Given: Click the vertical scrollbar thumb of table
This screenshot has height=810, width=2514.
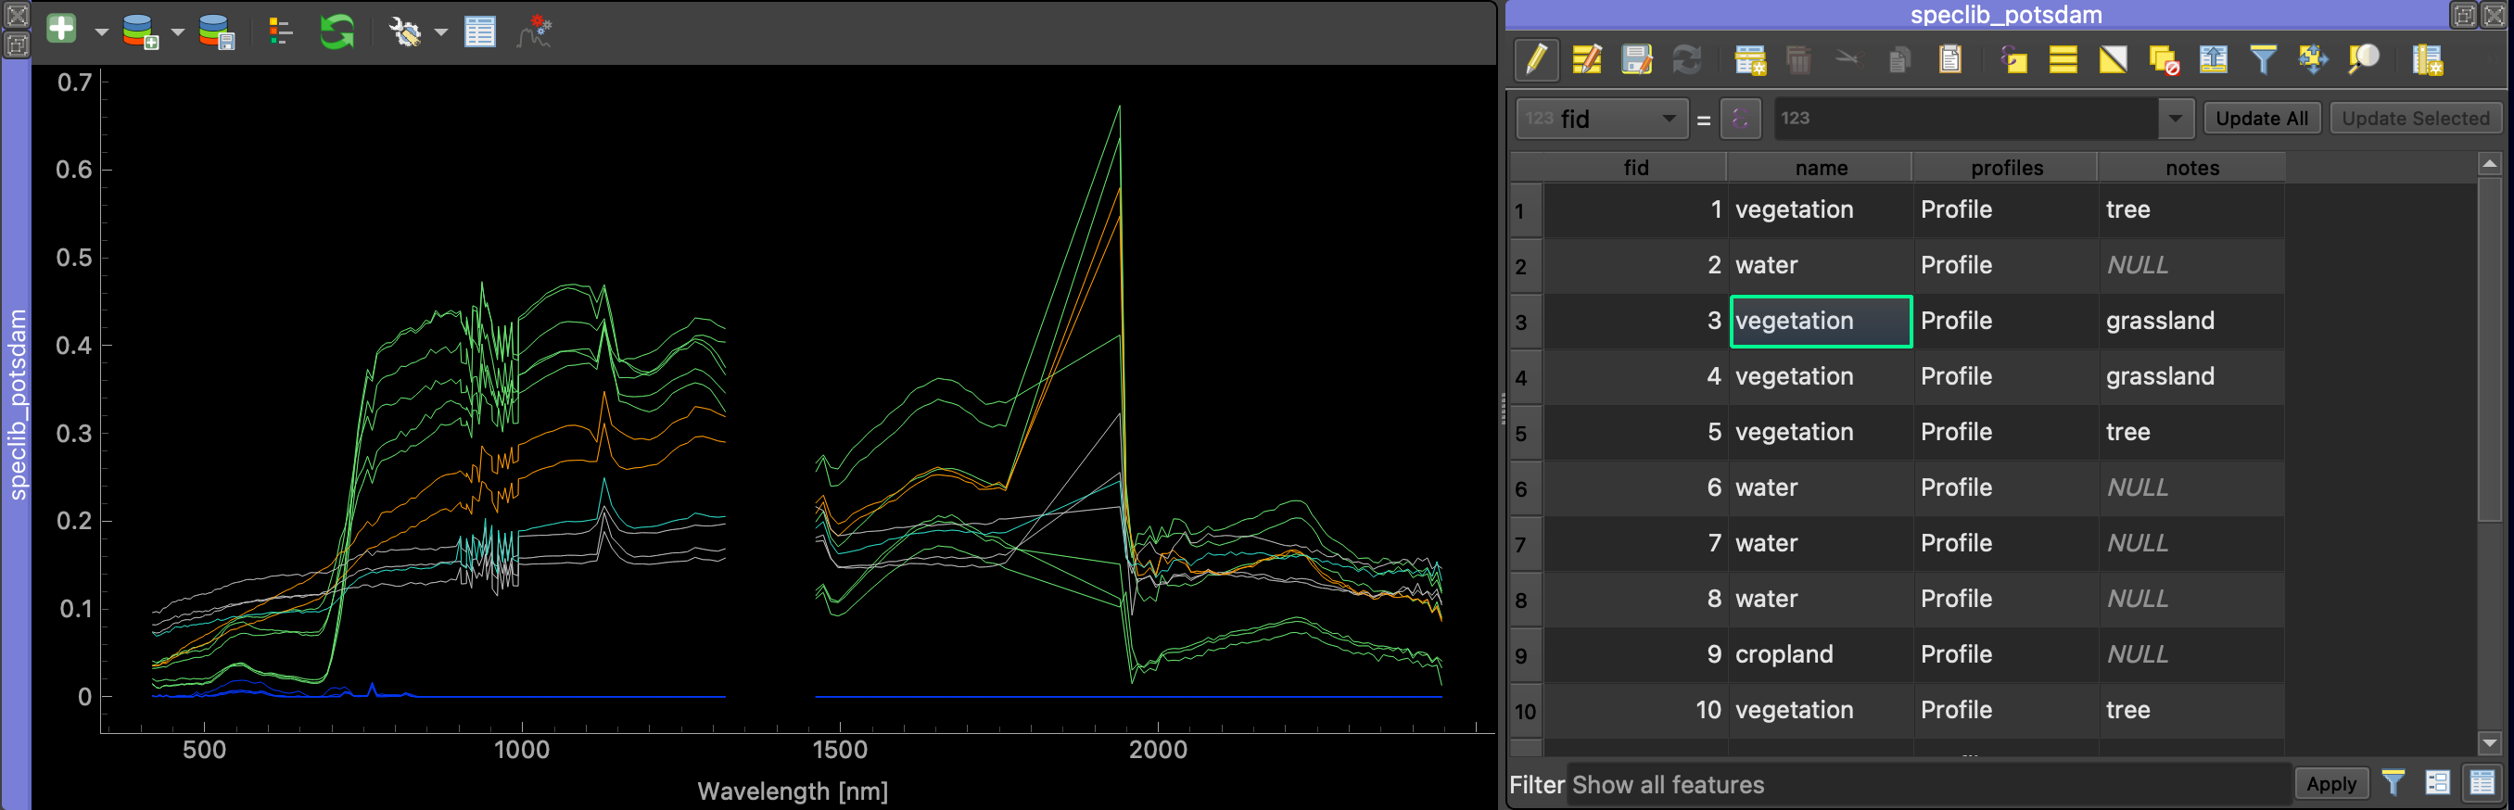Looking at the screenshot, I should coord(2490,348).
